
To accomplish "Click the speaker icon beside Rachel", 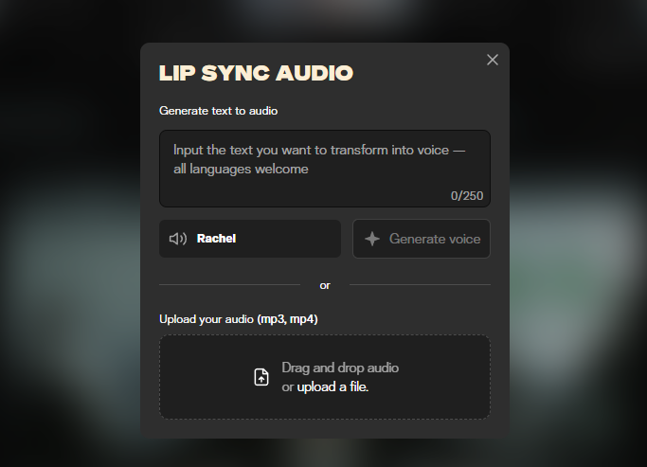I will coord(177,239).
